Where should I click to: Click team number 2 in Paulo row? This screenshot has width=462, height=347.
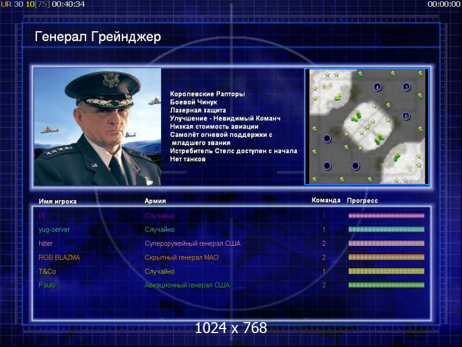coord(324,285)
